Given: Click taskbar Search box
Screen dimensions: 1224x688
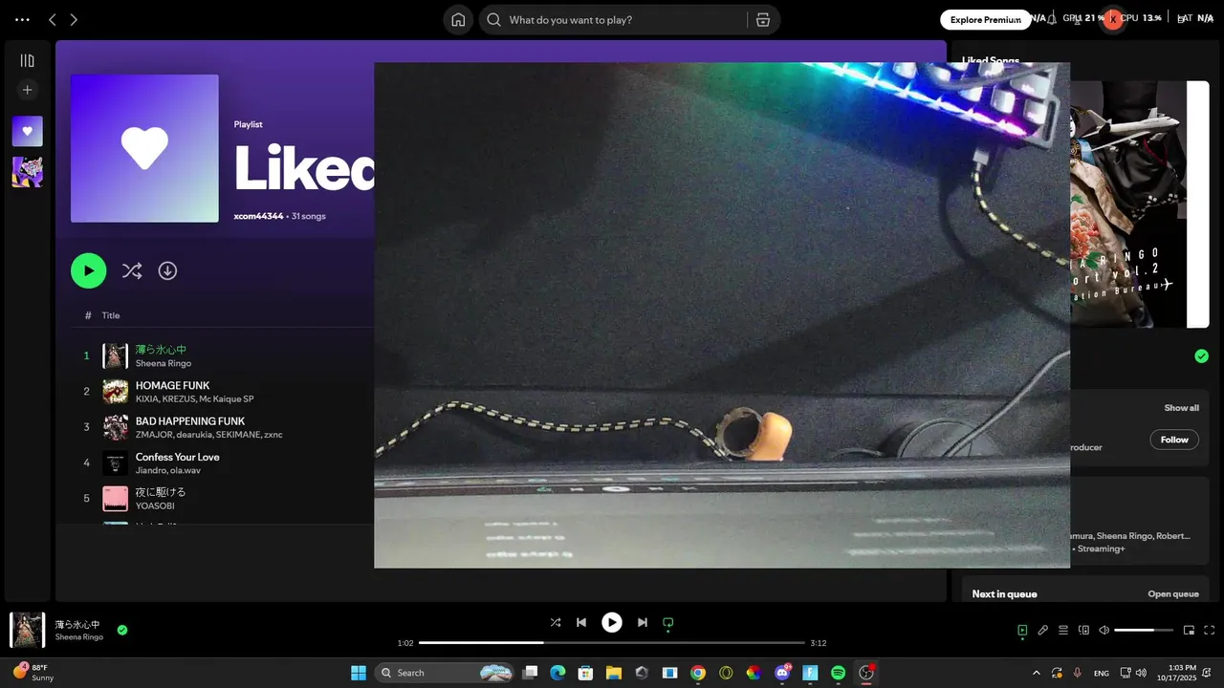Looking at the screenshot, I should (445, 673).
